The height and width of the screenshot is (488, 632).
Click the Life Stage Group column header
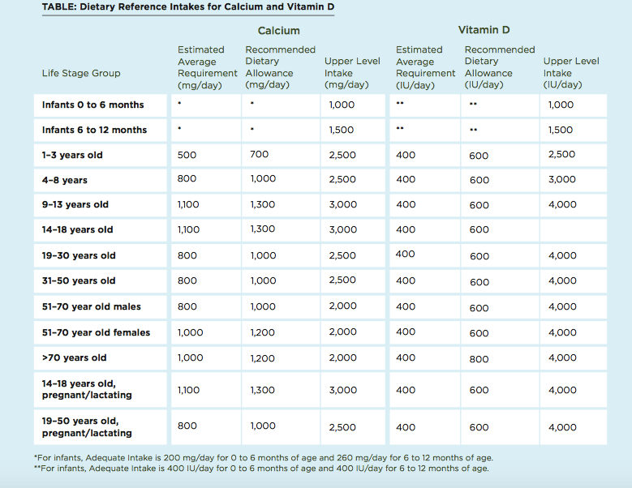81,73
